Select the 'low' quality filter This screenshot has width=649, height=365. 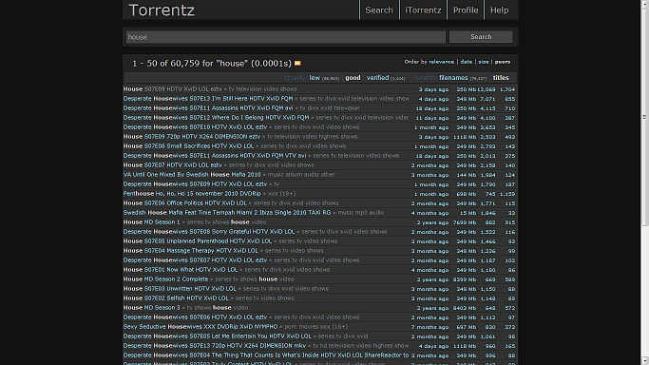(x=315, y=77)
